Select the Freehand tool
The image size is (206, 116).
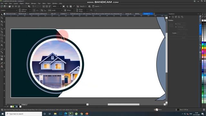click(x=2, y=29)
